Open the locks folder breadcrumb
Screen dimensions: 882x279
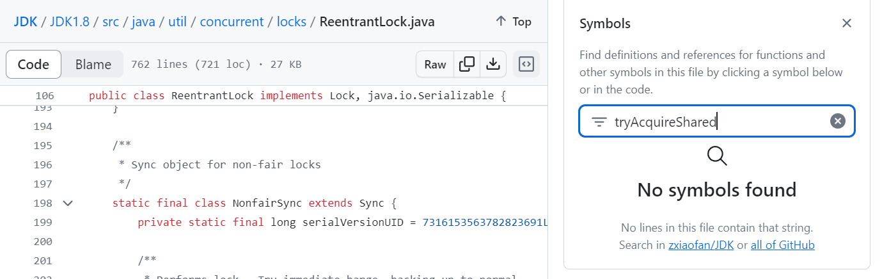[291, 22]
